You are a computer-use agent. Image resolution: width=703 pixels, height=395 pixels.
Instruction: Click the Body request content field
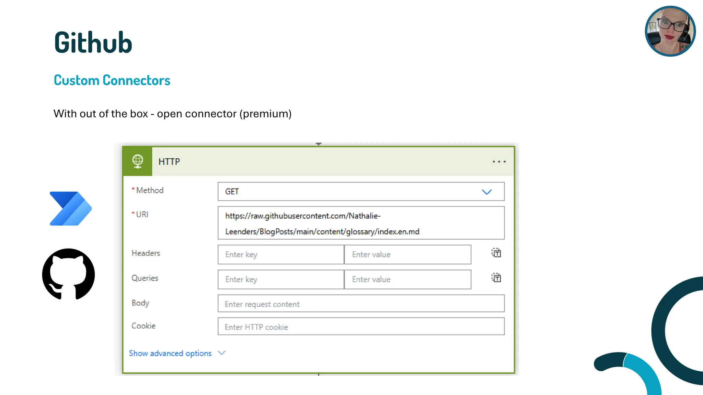coord(361,303)
